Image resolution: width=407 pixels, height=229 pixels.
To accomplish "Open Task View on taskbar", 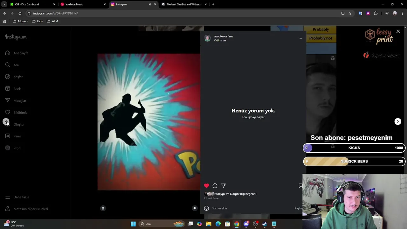I will click(x=190, y=224).
